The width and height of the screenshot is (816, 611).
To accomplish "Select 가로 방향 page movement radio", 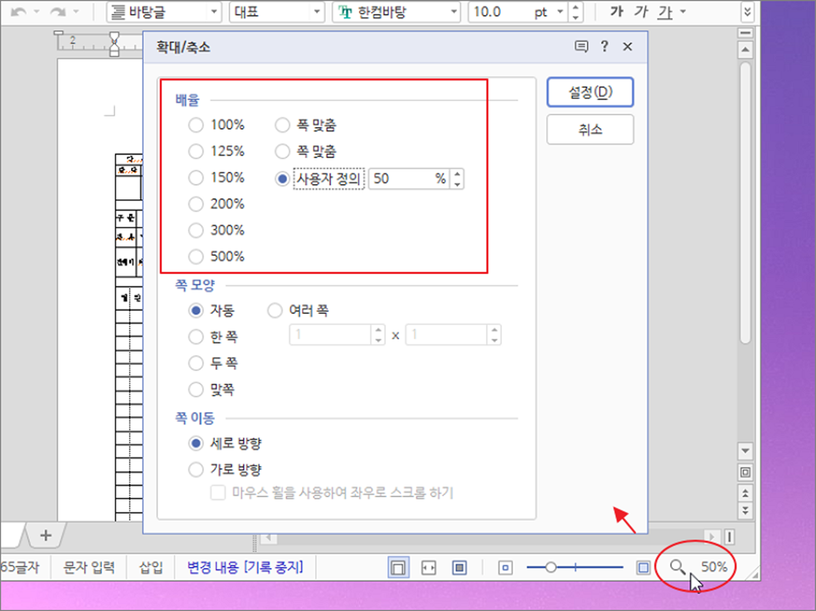I will (x=196, y=469).
